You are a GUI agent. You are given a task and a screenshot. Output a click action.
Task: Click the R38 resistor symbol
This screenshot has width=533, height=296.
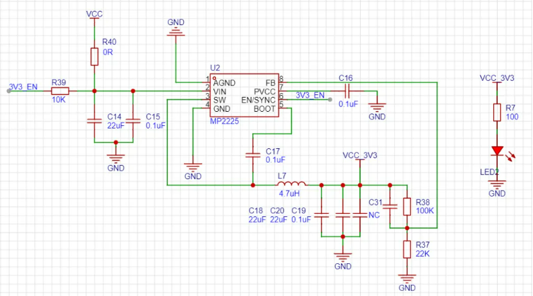(x=406, y=206)
